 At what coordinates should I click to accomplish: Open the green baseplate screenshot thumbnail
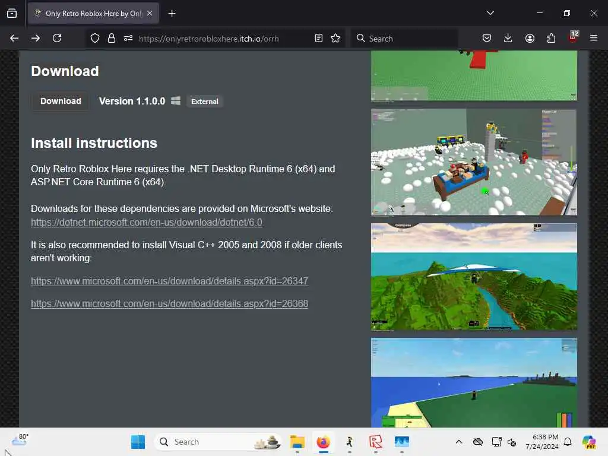474,75
